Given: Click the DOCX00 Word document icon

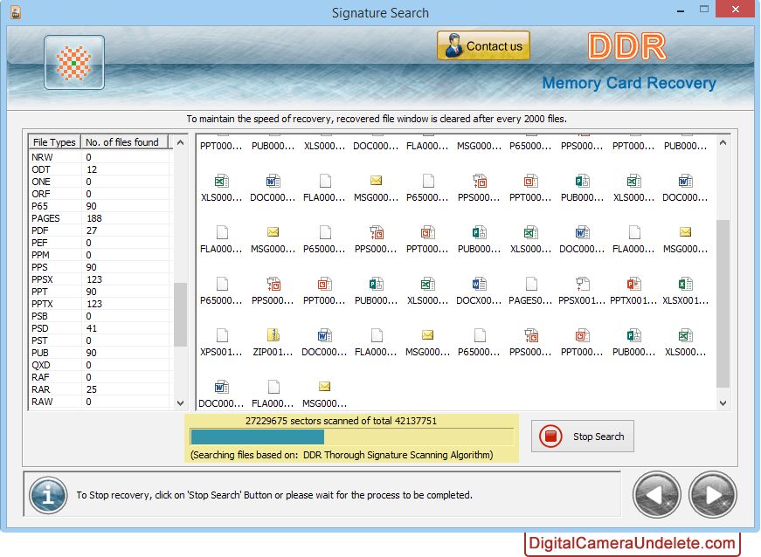Looking at the screenshot, I should point(480,284).
